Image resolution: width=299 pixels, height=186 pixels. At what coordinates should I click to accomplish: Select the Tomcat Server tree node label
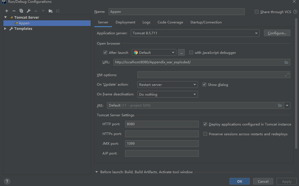click(27, 18)
